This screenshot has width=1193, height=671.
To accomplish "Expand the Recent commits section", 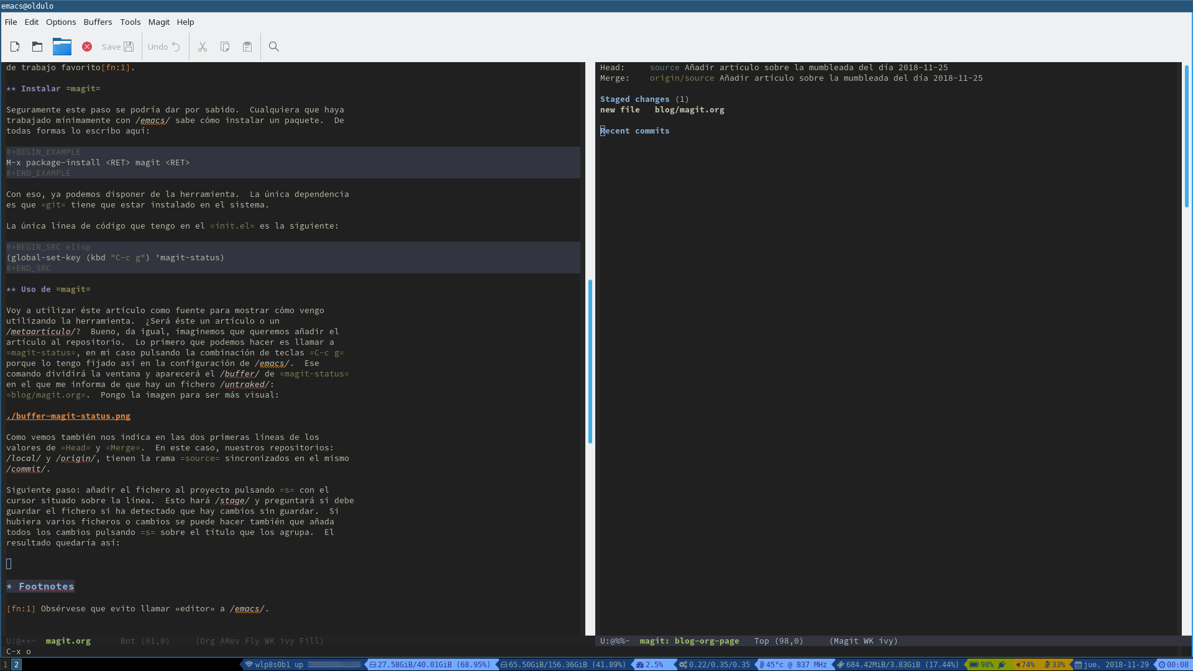I will 634,130.
